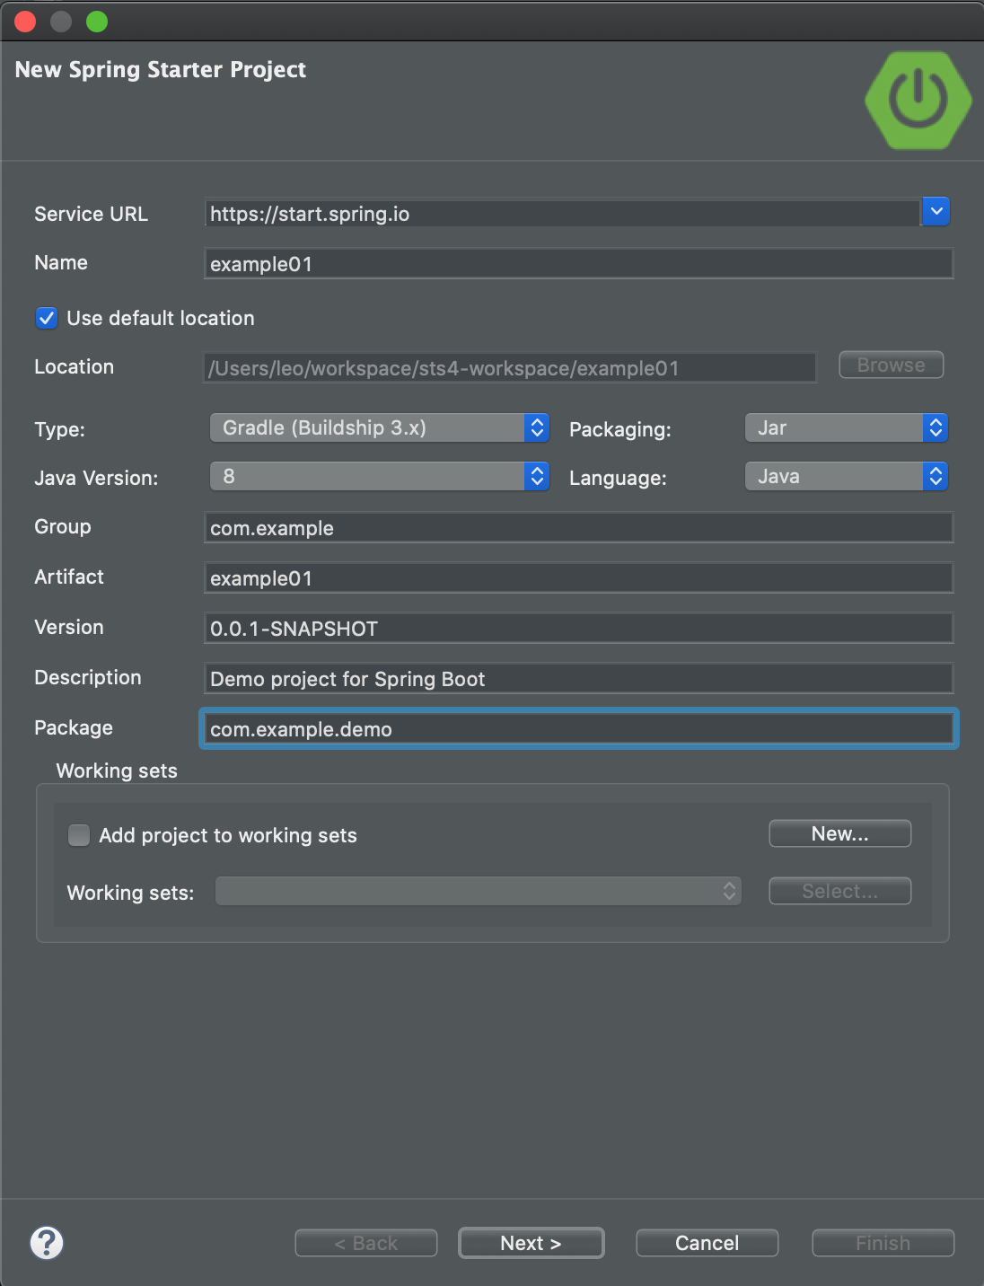
Task: Open the Type dropdown Gradle (Buildship 3.x)
Action: (379, 427)
